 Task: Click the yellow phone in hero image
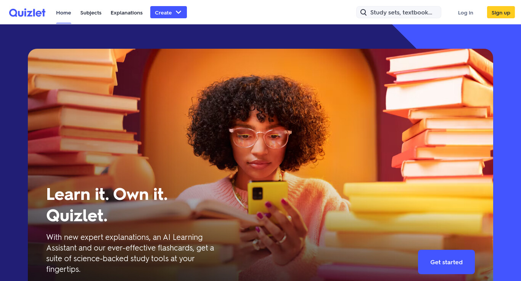click(x=267, y=197)
